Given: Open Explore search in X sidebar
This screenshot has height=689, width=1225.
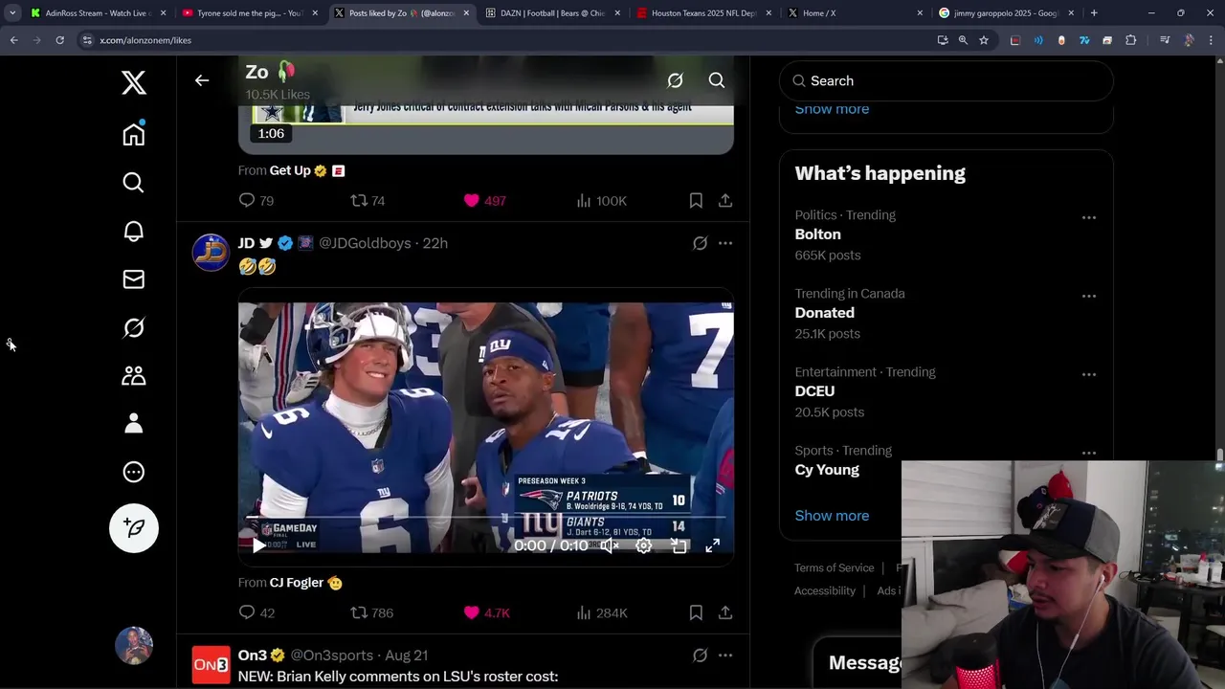Looking at the screenshot, I should click(x=134, y=183).
